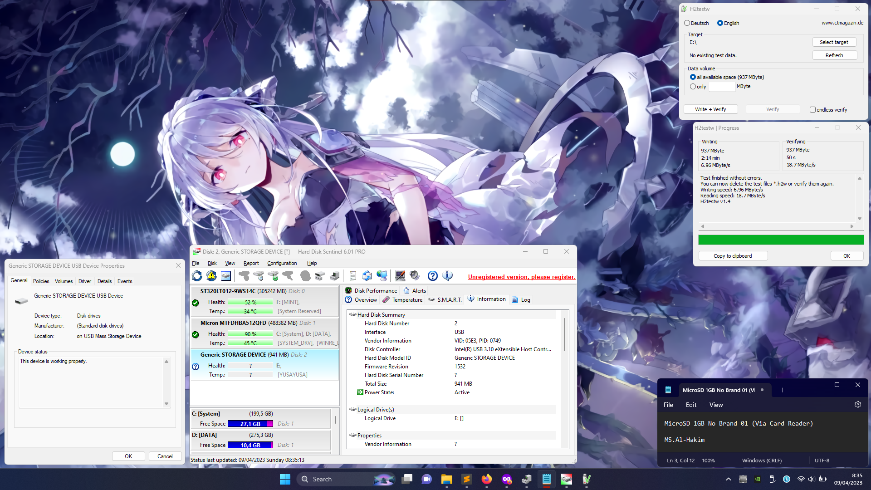Click the disk test with green check icon
Screen dimensions: 871x490
(x=273, y=276)
